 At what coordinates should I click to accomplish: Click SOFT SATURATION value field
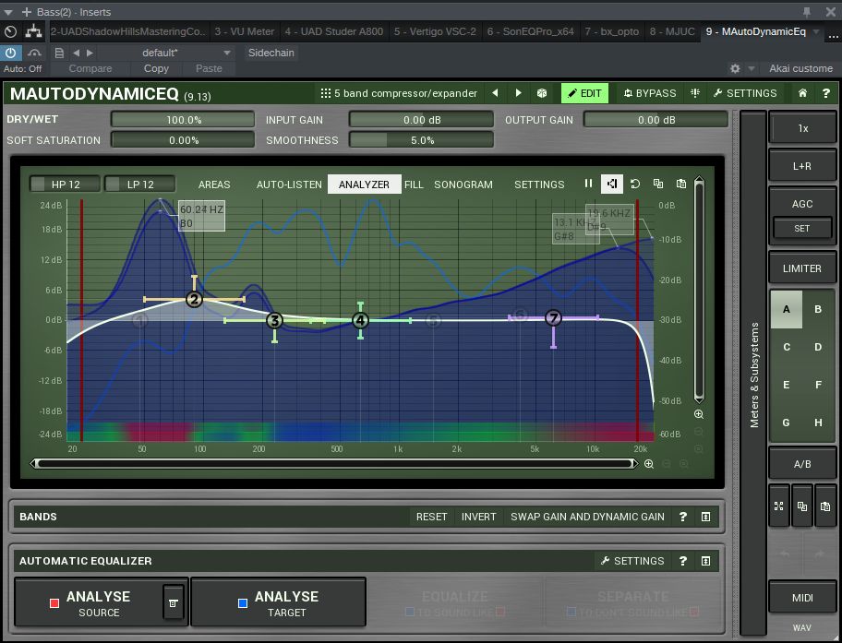(x=183, y=139)
